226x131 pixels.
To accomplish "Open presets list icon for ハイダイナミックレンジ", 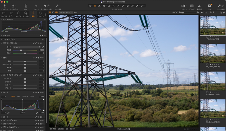I will 41,75.
